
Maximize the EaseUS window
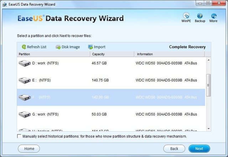coord(208,3)
